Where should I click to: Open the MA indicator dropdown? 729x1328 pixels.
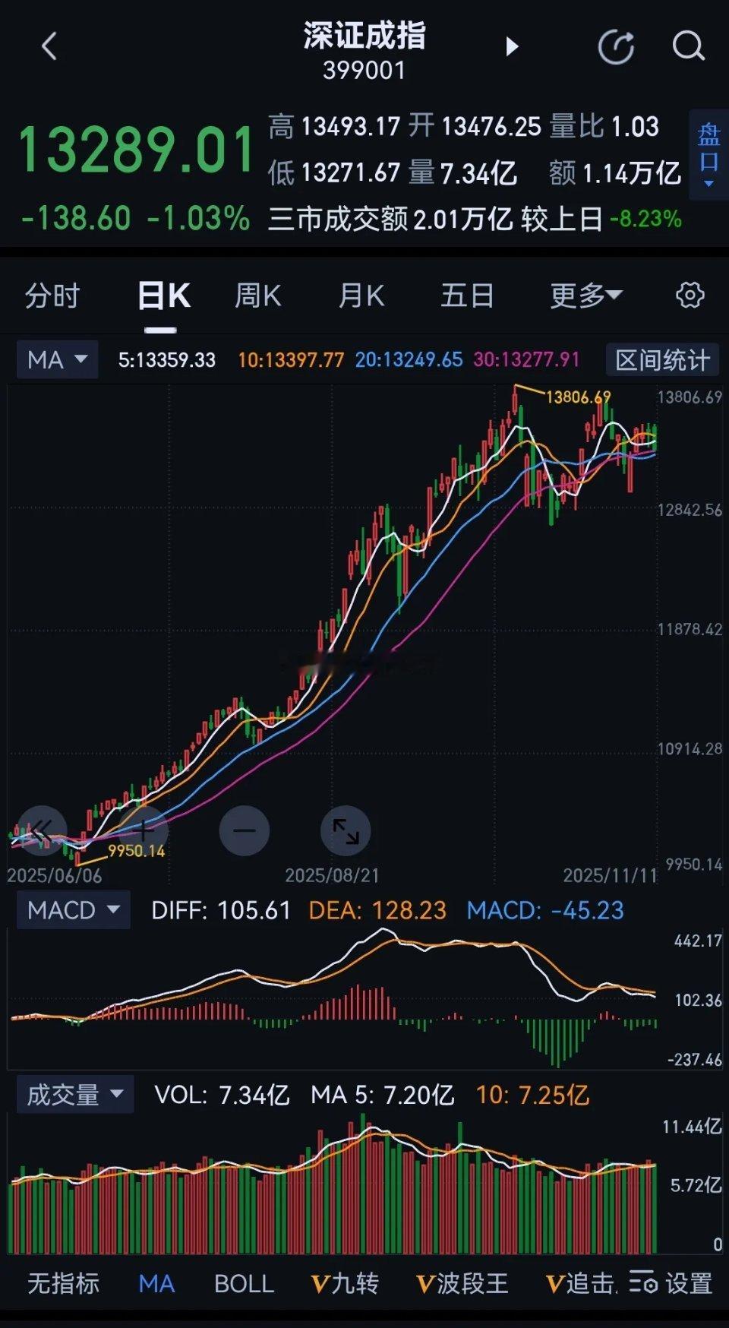[58, 359]
